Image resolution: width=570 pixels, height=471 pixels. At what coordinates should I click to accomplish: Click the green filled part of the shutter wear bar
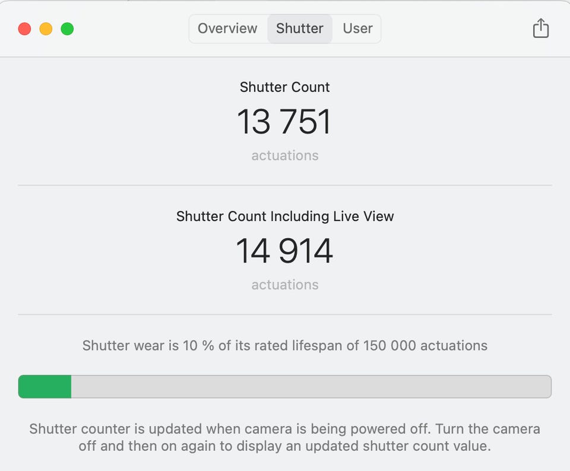coord(45,387)
